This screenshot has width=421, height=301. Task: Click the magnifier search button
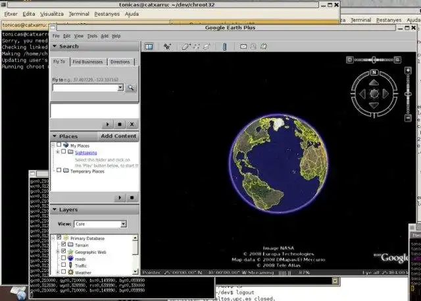tap(131, 88)
